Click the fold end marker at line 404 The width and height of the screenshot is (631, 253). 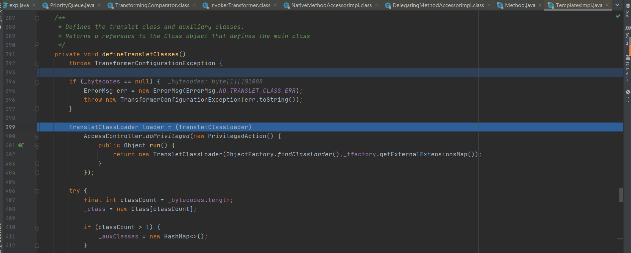(37, 173)
